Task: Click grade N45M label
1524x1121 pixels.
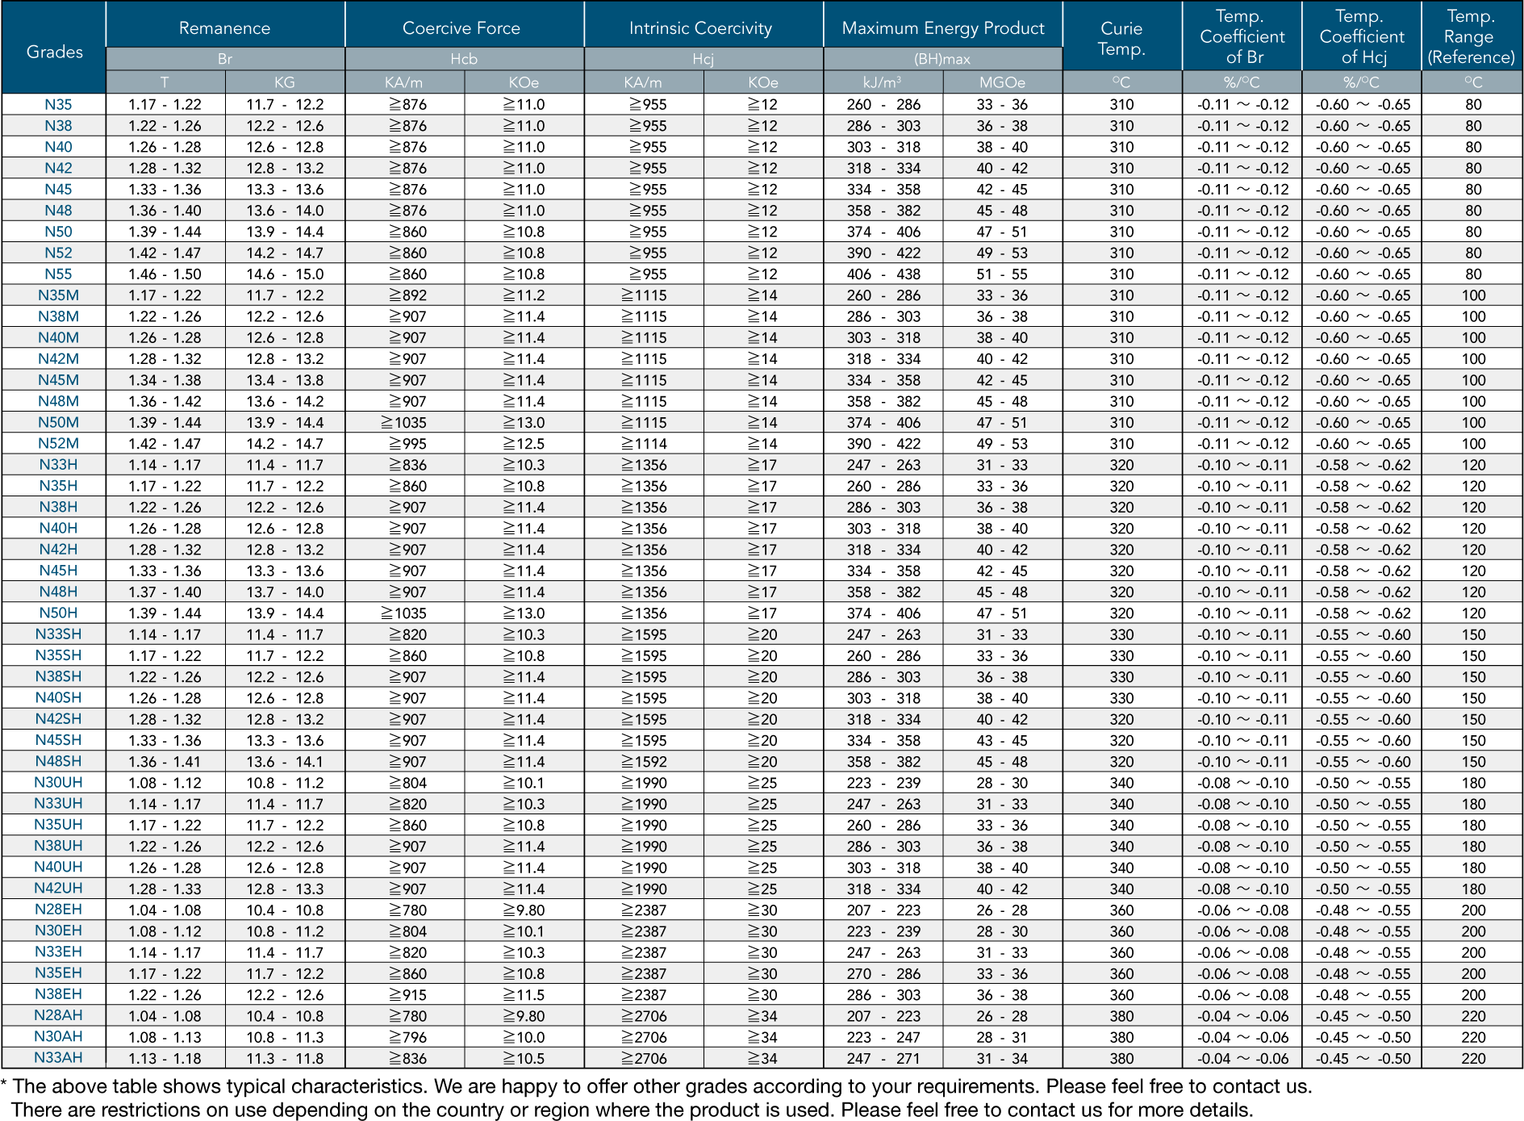Action: [58, 380]
